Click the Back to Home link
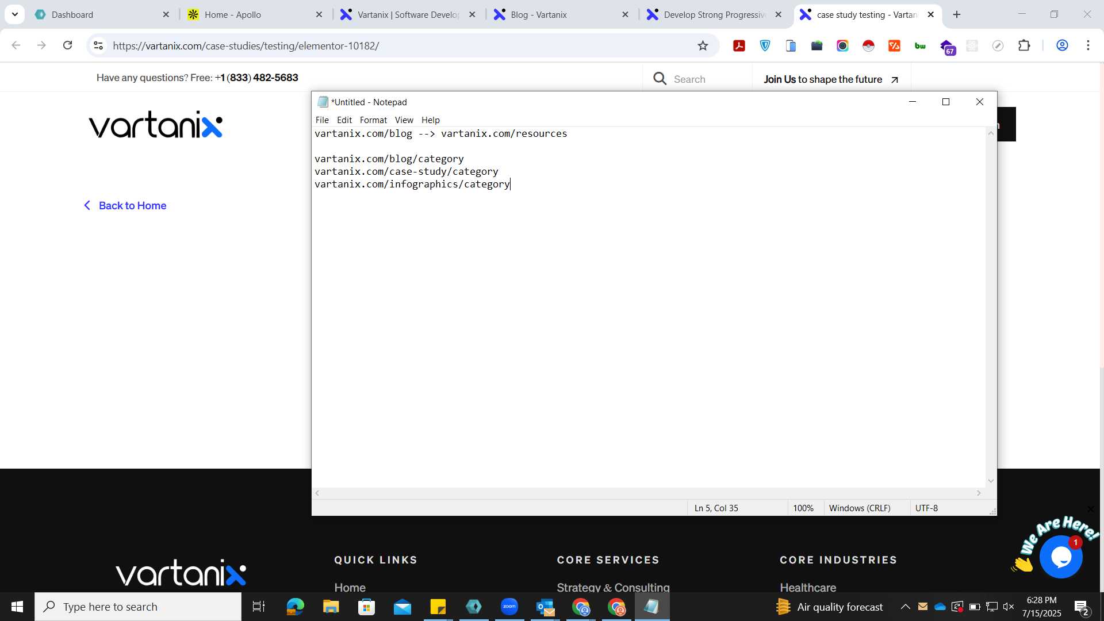Image resolution: width=1104 pixels, height=621 pixels. pos(125,205)
